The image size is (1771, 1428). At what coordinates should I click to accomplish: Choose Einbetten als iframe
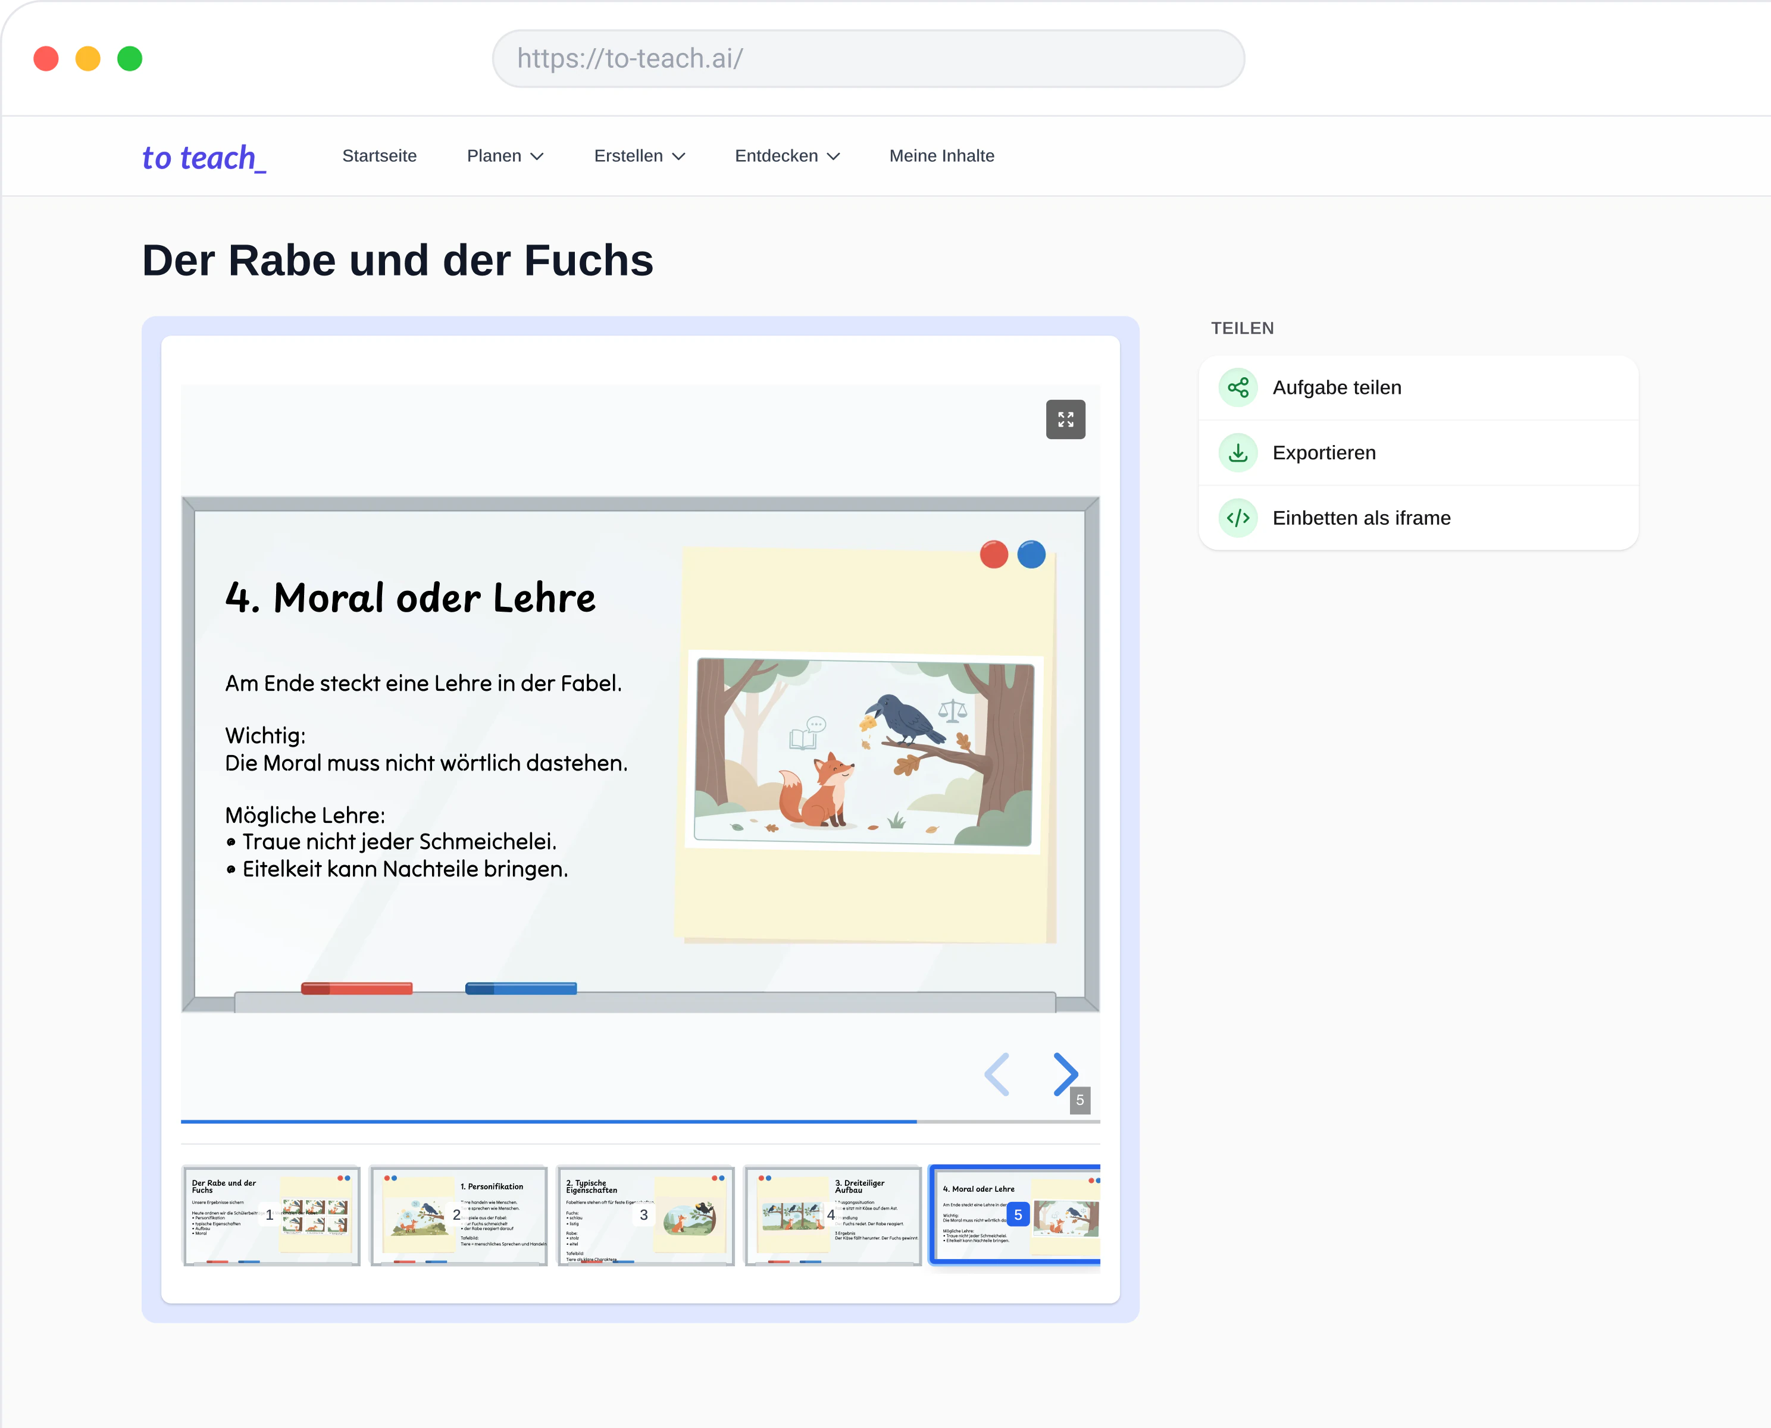click(x=1418, y=518)
